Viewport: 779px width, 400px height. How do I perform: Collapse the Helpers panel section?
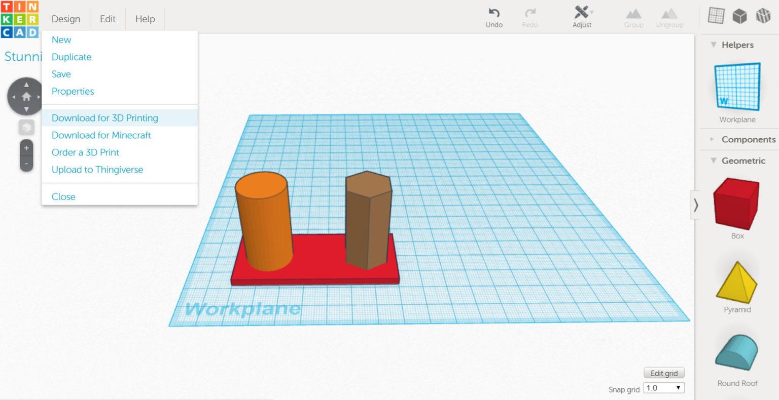[714, 45]
